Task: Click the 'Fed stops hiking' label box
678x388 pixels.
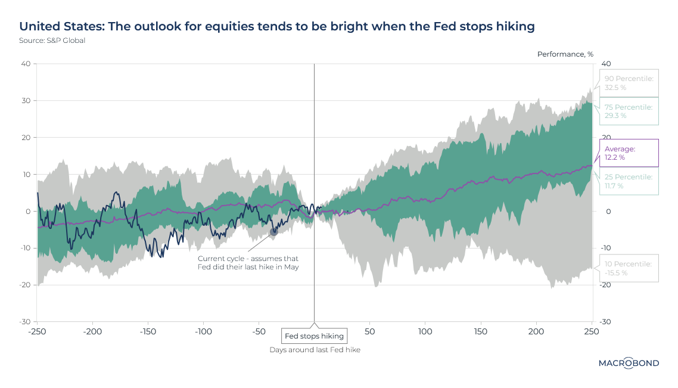Action: tap(314, 336)
